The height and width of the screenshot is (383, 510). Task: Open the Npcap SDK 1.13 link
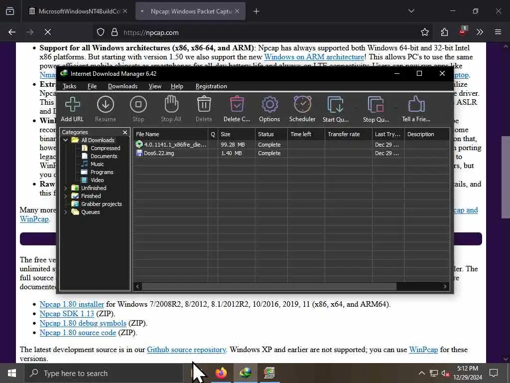(x=67, y=314)
